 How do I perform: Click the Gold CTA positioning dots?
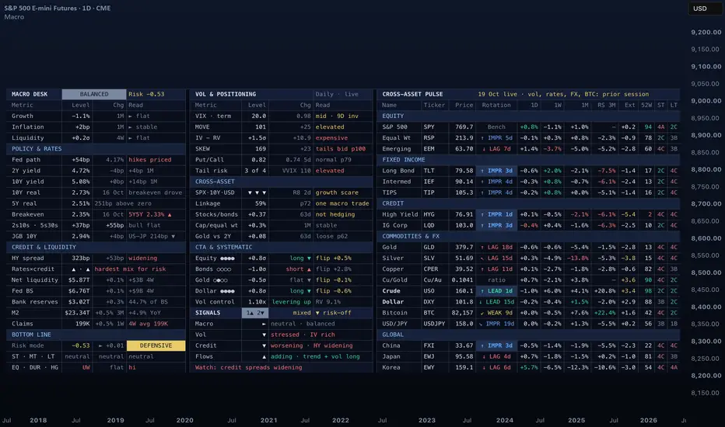pos(220,280)
